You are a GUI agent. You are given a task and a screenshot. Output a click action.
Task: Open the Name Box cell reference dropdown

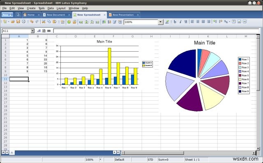pos(32,31)
